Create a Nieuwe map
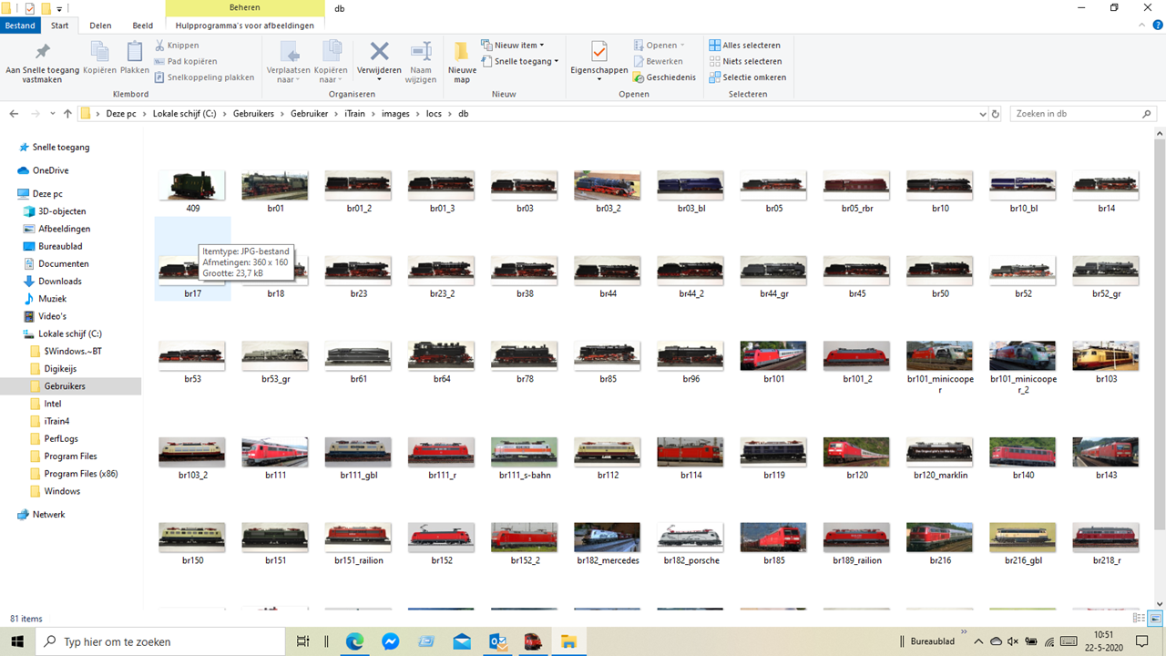This screenshot has height=656, width=1166. (x=462, y=62)
